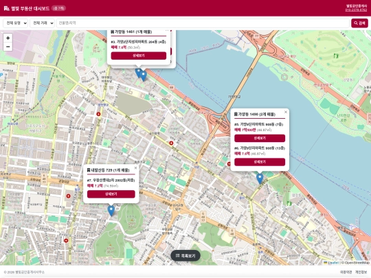
Task: Zoom in the map with plus button
Action: 8,38
